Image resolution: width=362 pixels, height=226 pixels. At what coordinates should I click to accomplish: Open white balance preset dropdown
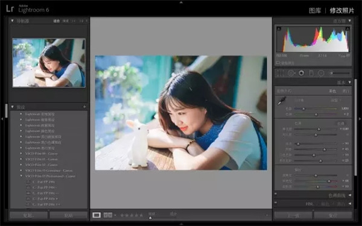pyautogui.click(x=337, y=100)
